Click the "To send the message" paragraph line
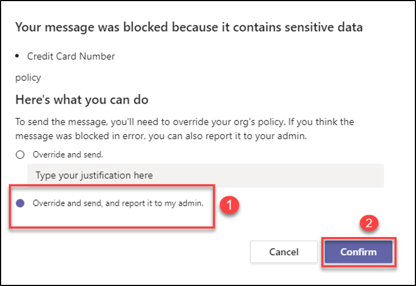Image resolution: width=416 pixels, height=286 pixels. coord(184,122)
